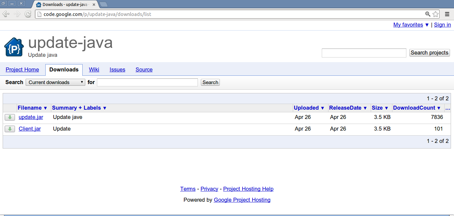Click the green download icon for Client.jar
The image size is (454, 216).
point(9,129)
